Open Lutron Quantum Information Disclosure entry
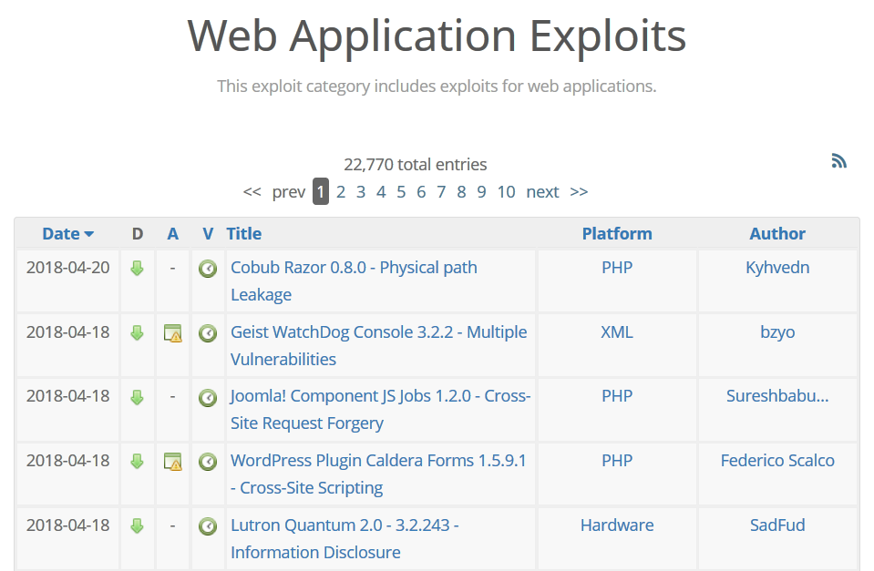Viewport: 874px width, 571px height. coord(344,539)
